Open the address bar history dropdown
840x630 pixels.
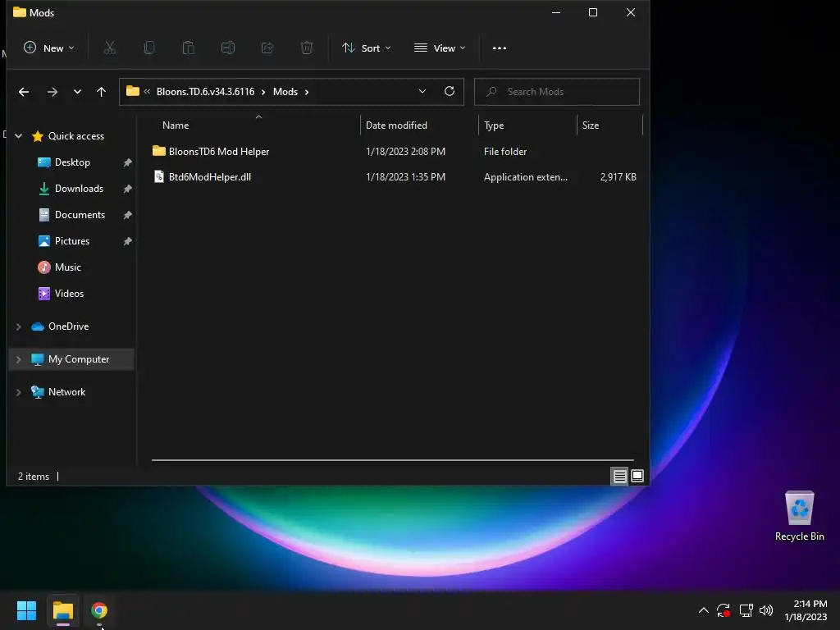(422, 92)
